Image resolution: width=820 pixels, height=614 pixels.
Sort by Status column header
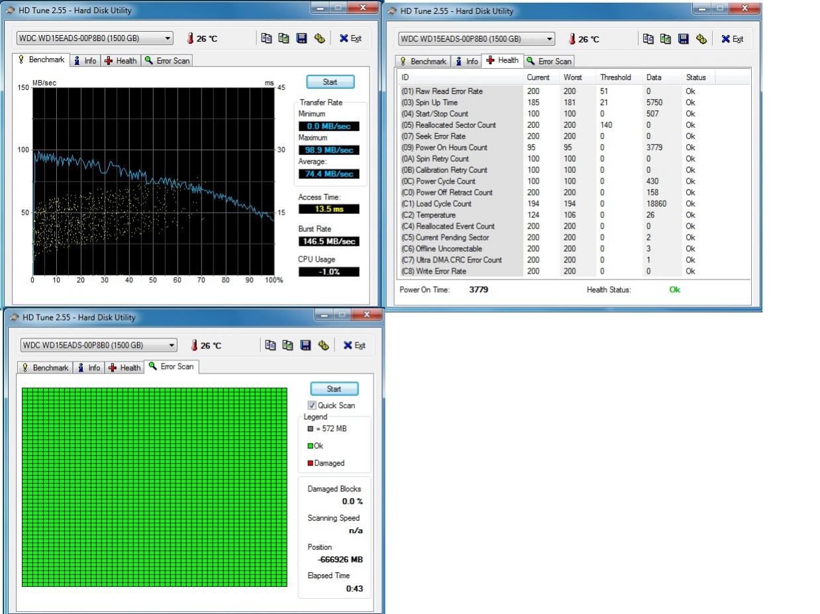[699, 77]
